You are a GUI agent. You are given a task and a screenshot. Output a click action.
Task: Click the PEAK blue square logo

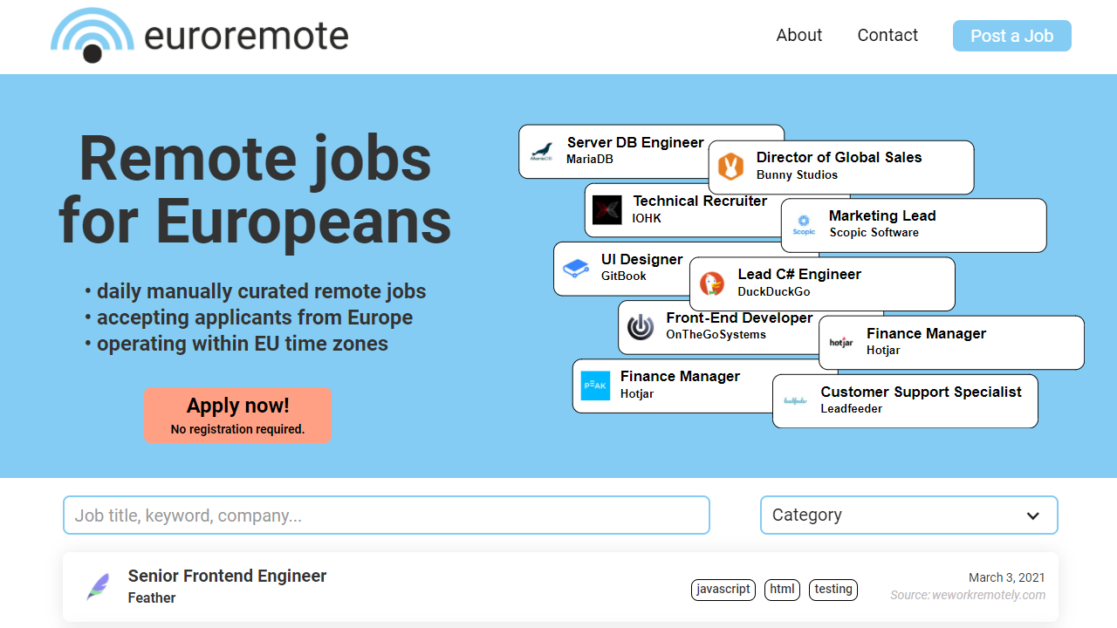point(596,386)
